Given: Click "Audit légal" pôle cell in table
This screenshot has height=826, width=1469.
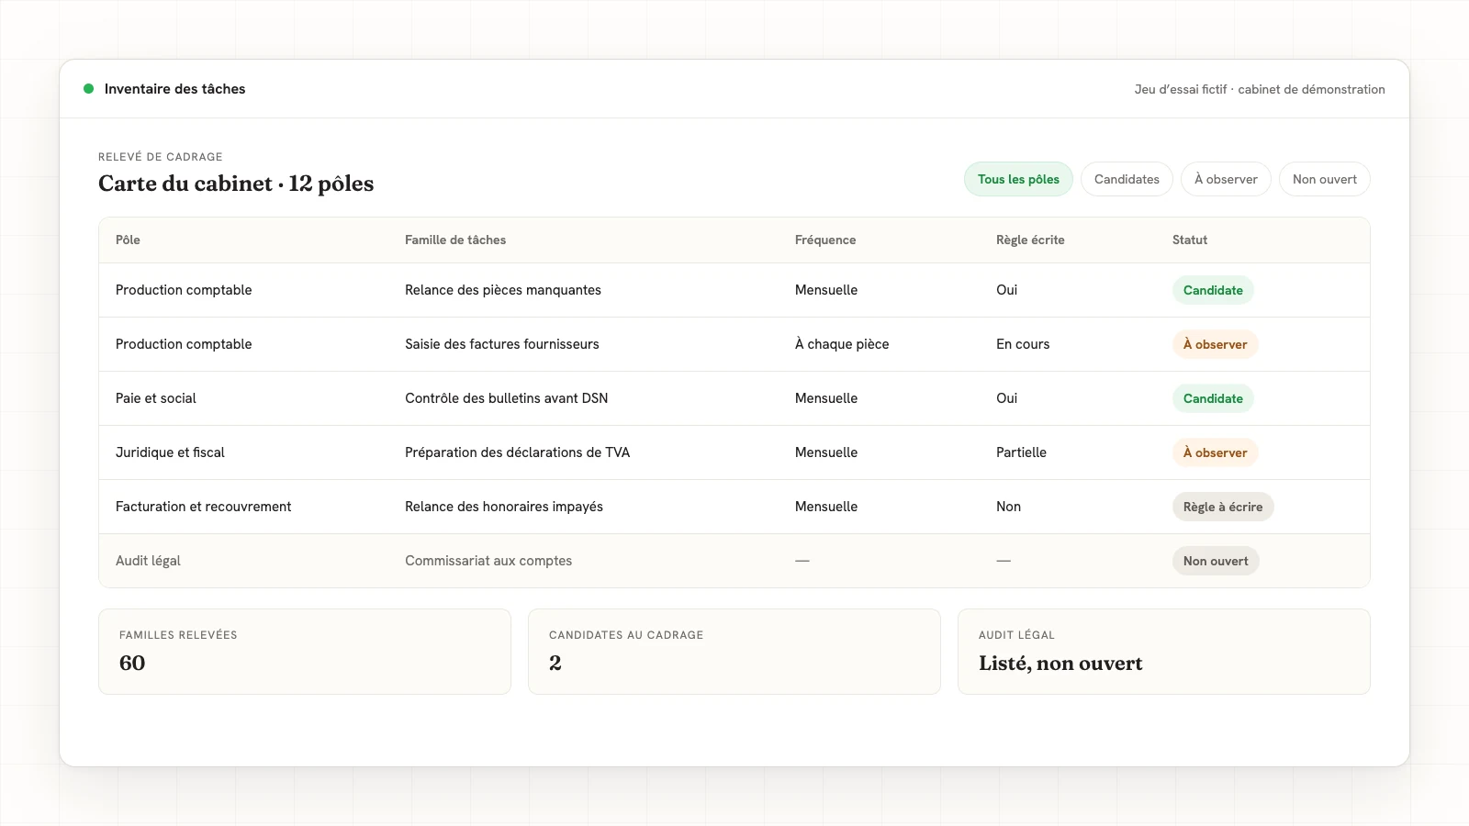Looking at the screenshot, I should coord(148,561).
